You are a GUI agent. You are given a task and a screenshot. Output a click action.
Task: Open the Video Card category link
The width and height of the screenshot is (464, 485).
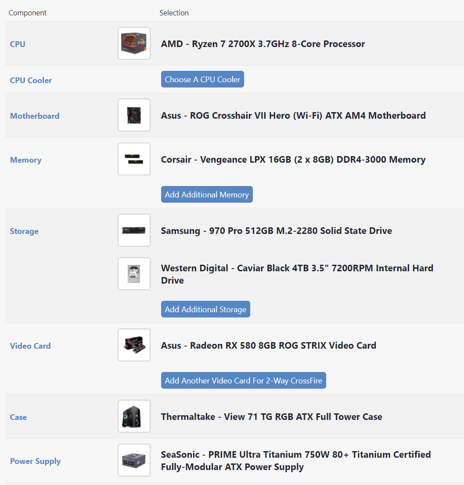click(x=30, y=346)
